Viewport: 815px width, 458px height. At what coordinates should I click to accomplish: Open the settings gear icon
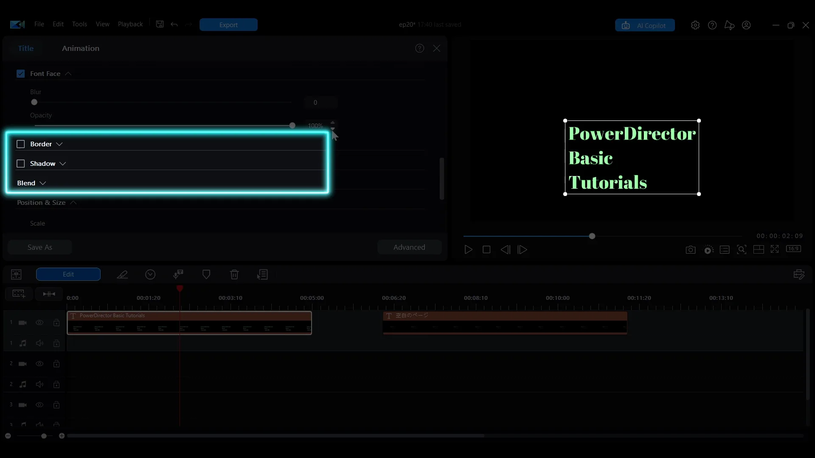695,25
